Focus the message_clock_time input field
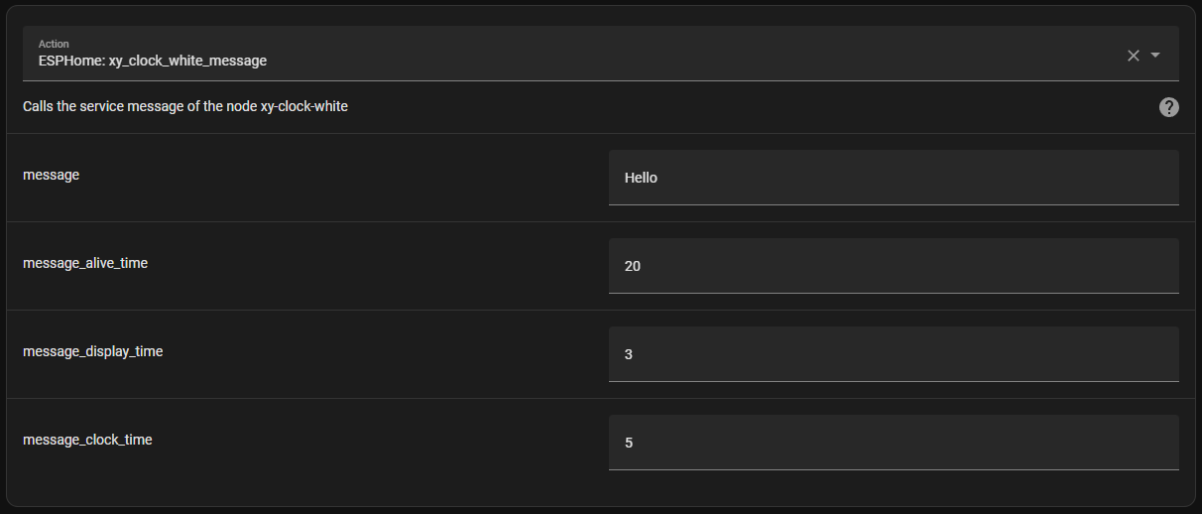The width and height of the screenshot is (1202, 514). [893, 443]
